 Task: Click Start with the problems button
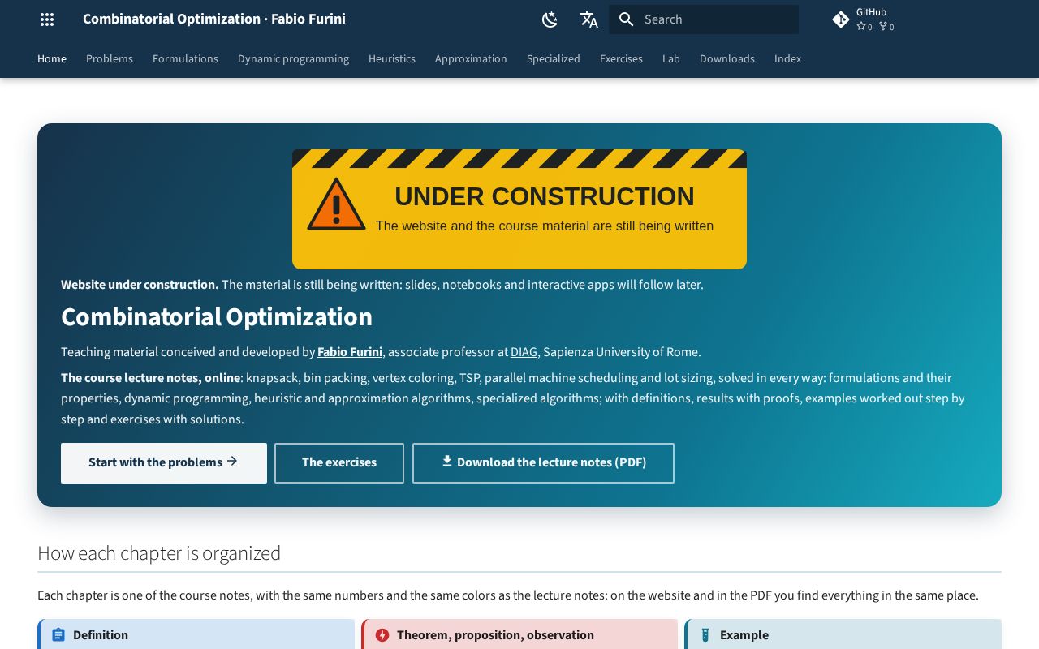[x=164, y=463]
